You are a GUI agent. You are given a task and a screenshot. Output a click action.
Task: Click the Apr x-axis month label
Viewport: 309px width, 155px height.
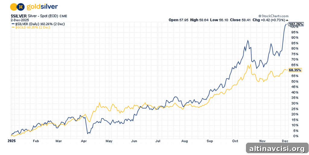[84, 141]
